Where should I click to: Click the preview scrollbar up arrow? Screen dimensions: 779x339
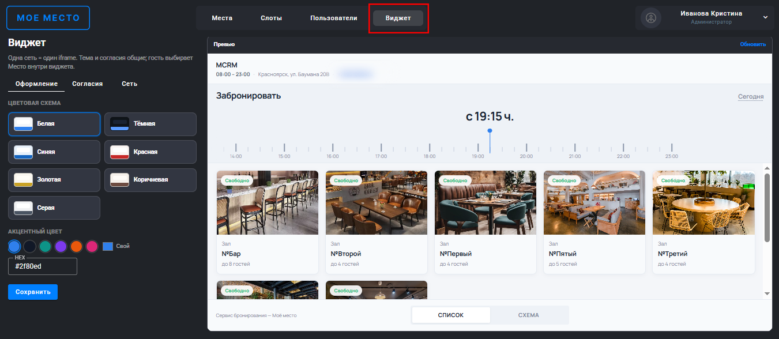(767, 168)
